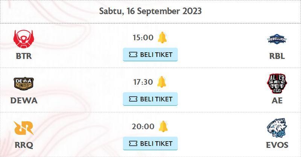The image size is (301, 157).
Task: Select the Alter Ego team logo
Action: tap(277, 84)
